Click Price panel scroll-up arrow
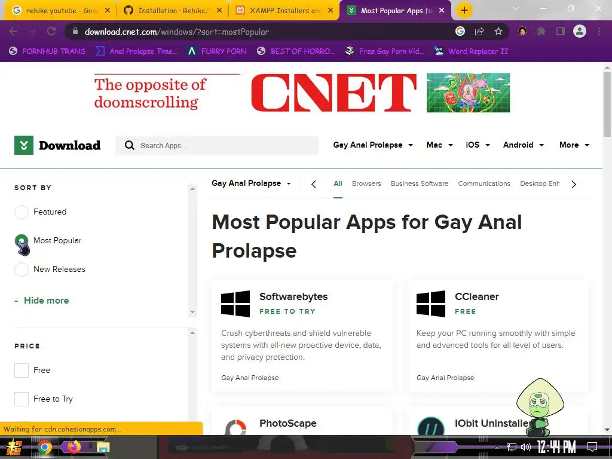 [192, 332]
